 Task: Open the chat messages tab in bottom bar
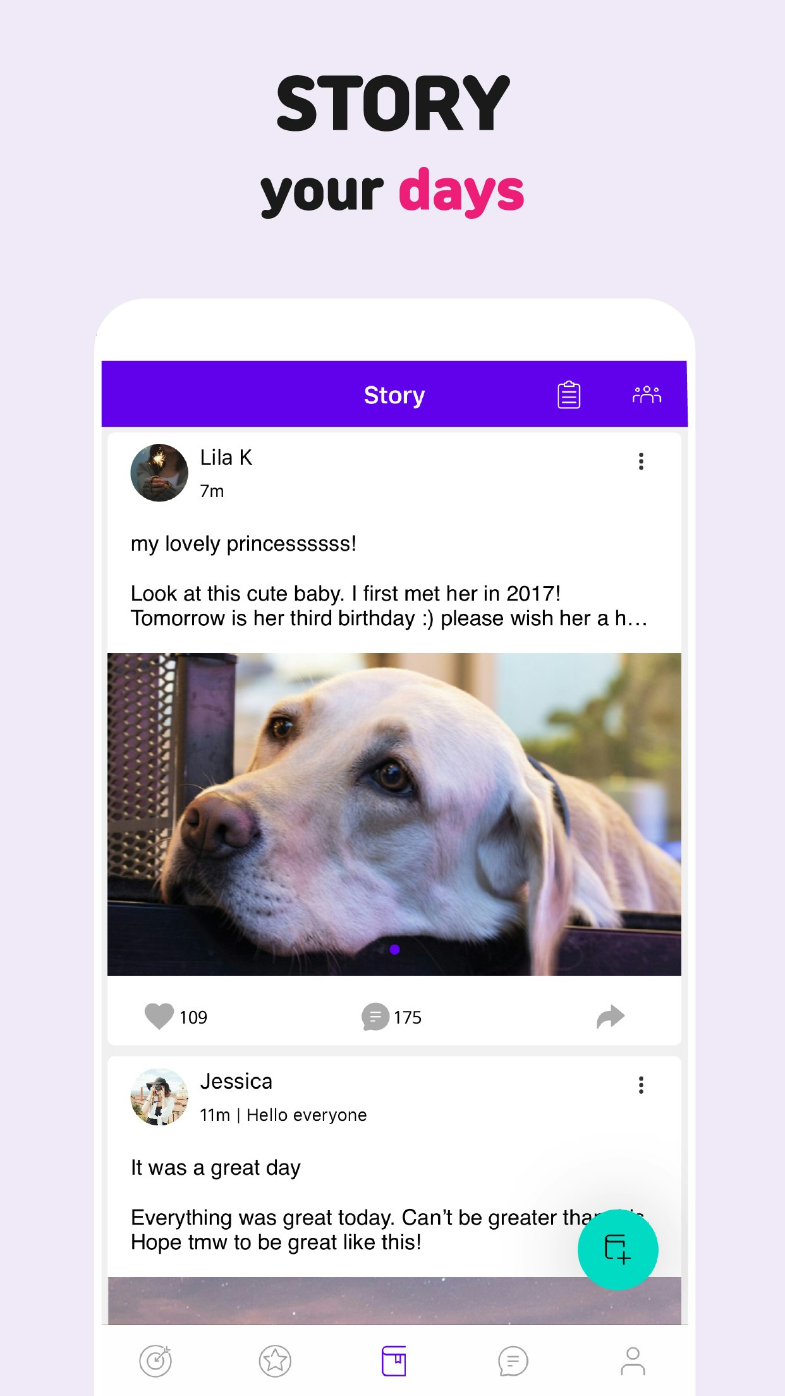513,1361
